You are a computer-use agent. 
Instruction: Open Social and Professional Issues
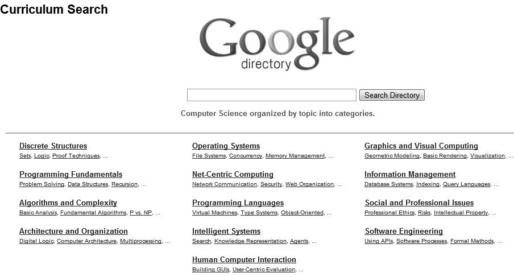click(419, 203)
